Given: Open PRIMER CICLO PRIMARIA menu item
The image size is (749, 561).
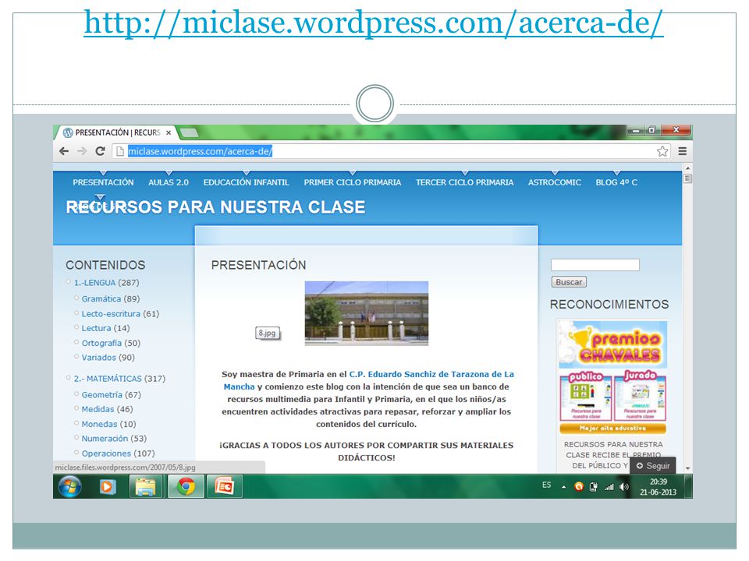Looking at the screenshot, I should [353, 182].
